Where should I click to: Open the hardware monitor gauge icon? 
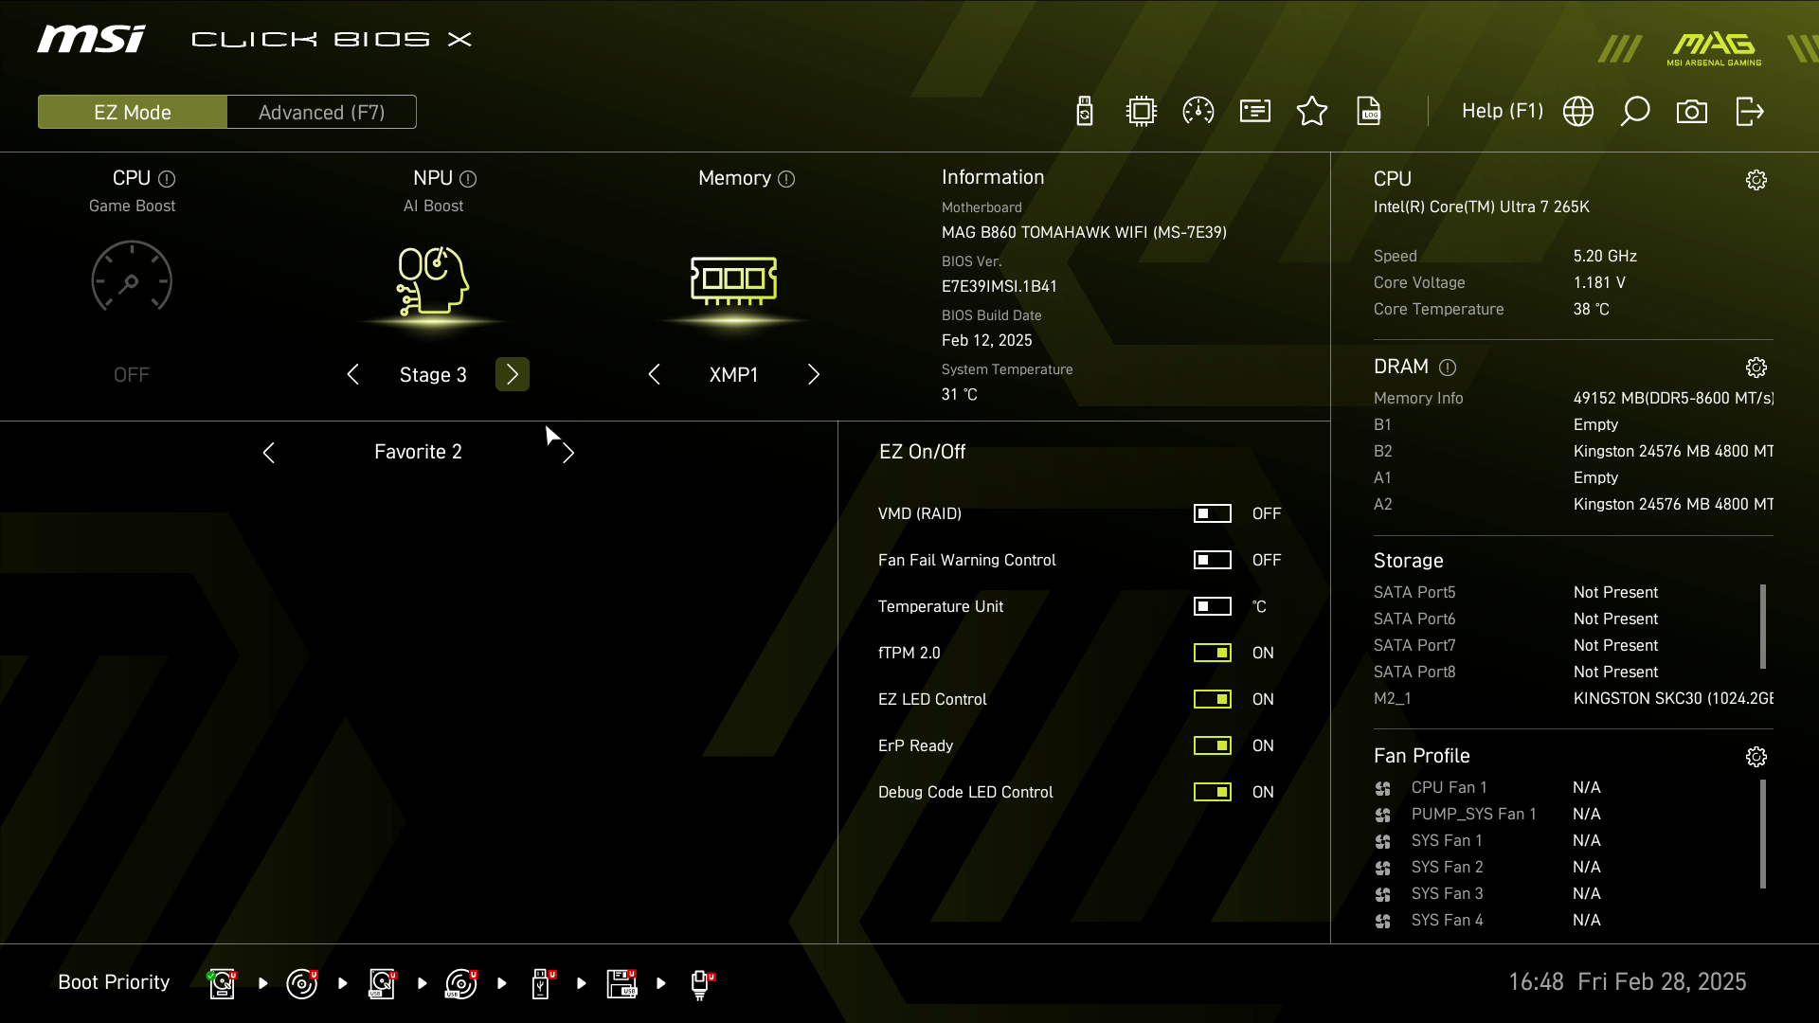(x=1198, y=112)
